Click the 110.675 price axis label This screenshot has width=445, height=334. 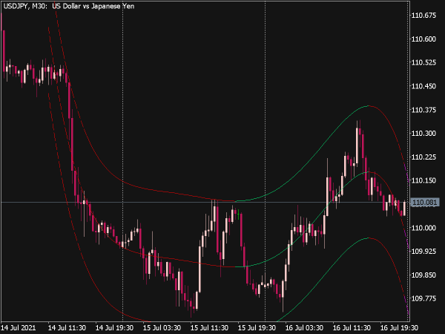423,16
